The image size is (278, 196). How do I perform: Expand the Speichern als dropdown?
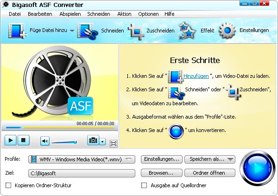pos(230,159)
